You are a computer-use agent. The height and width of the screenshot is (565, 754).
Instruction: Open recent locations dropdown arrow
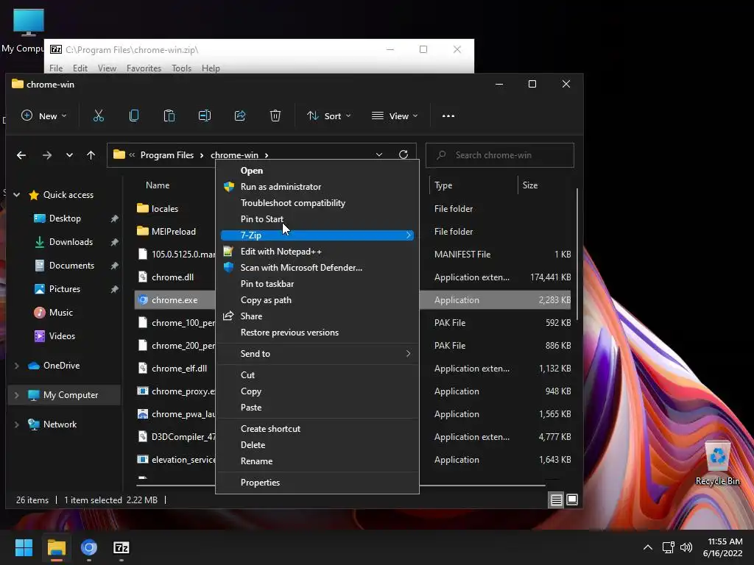tap(69, 155)
